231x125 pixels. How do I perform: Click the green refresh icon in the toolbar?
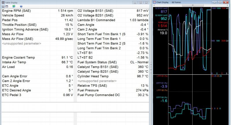tap(14, 6)
